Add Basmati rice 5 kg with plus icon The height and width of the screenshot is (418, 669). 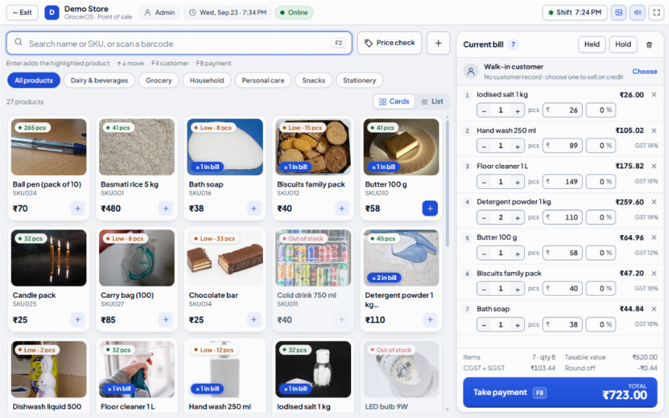tap(166, 209)
